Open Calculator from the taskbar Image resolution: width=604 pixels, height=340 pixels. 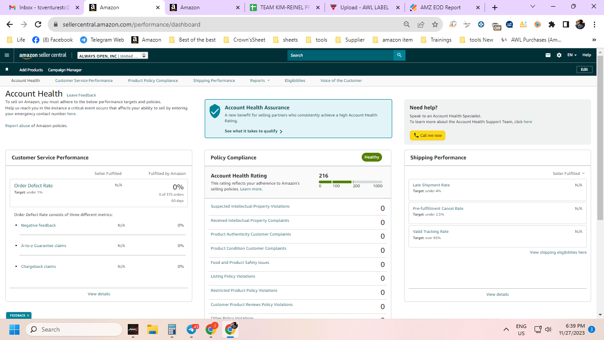click(172, 329)
